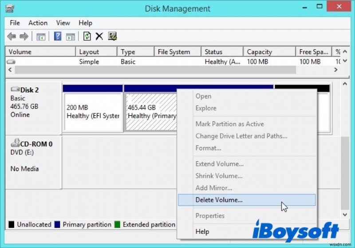Click the disk pane vertical scrollbar thumb
Image resolution: width=355 pixels, height=248 pixels.
point(345,173)
